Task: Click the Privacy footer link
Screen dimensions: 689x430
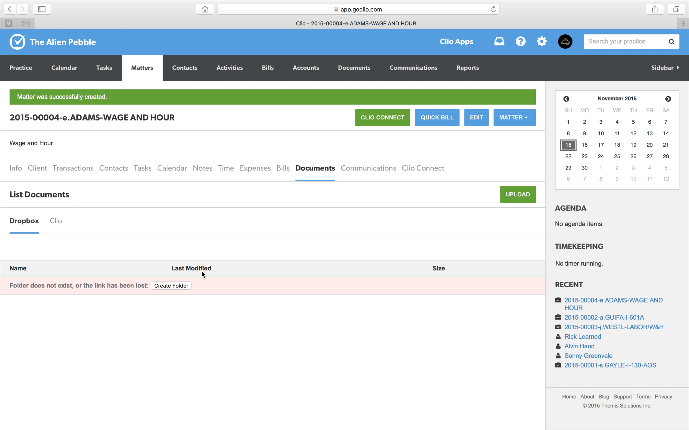Action: [x=663, y=396]
